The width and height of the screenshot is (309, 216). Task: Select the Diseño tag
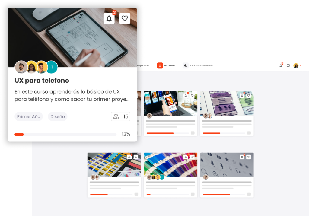[58, 116]
